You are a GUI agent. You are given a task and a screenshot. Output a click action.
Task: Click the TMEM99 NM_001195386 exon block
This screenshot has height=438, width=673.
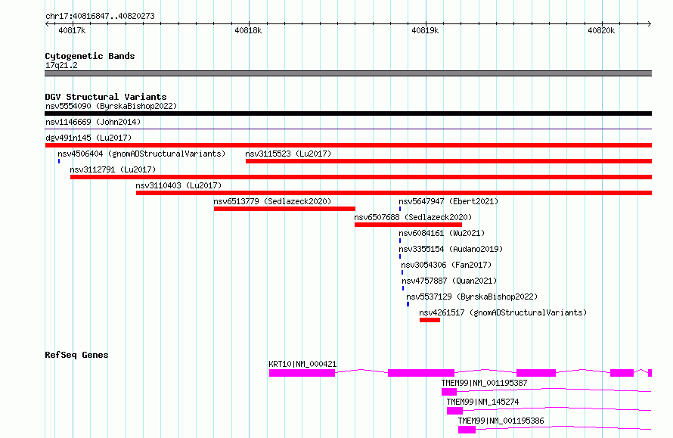467,430
